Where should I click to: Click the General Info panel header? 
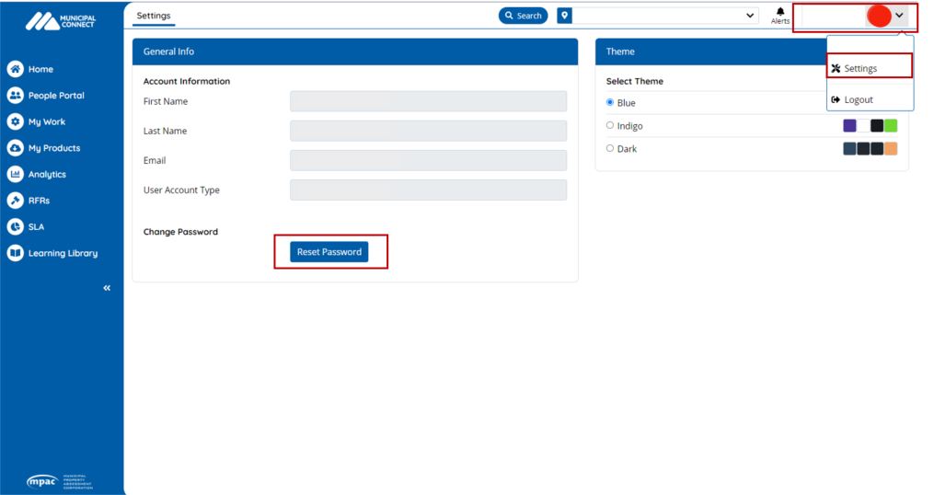pos(355,52)
